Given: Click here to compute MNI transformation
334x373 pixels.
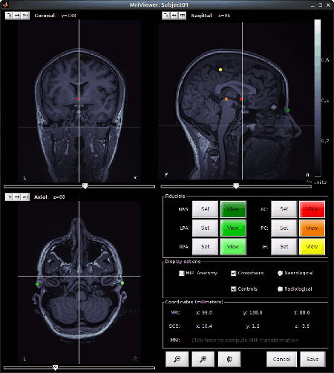Looking at the screenshot, I should 245,340.
